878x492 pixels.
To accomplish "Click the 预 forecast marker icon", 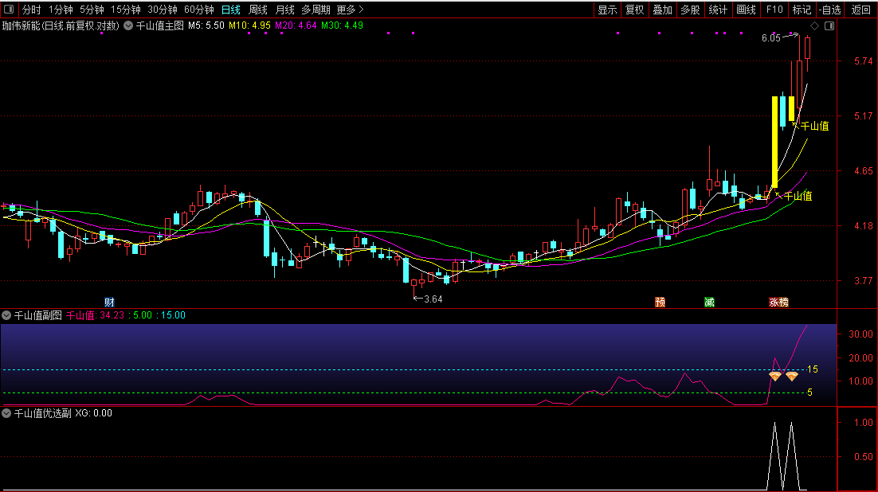I will click(x=660, y=302).
